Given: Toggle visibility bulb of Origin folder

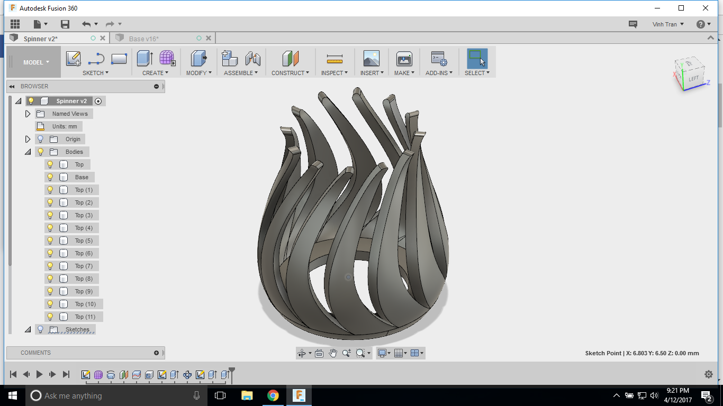Looking at the screenshot, I should pos(40,139).
